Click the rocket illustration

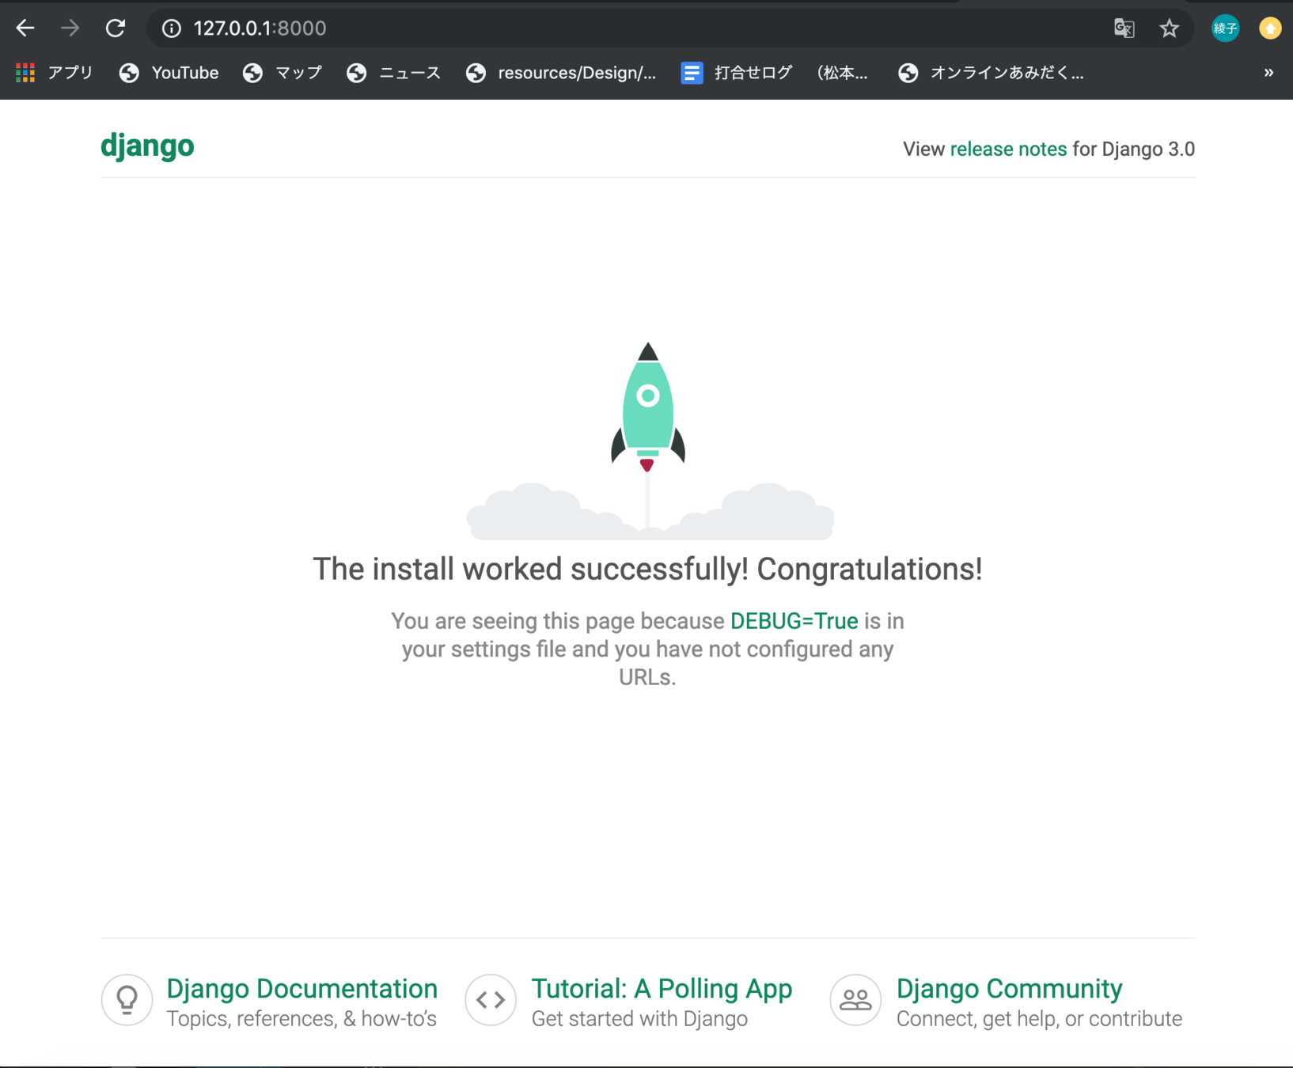pyautogui.click(x=648, y=441)
